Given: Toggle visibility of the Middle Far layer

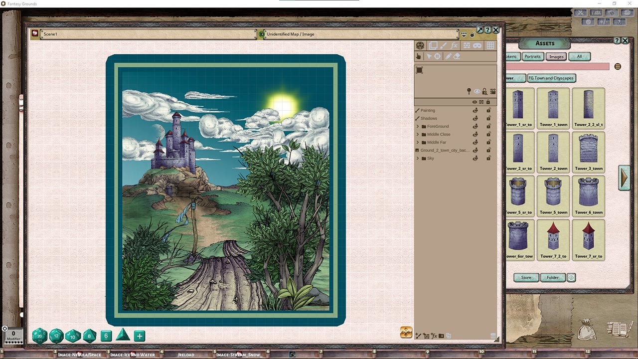Looking at the screenshot, I should pos(476,142).
